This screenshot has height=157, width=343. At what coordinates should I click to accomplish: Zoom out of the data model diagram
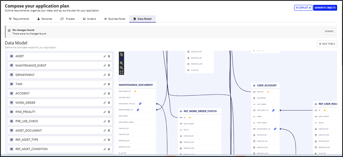tap(122, 68)
